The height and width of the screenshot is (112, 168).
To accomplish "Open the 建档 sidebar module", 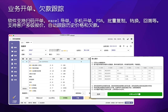I will [14, 48].
